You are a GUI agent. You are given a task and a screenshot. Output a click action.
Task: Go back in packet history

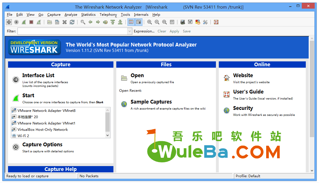point(90,22)
